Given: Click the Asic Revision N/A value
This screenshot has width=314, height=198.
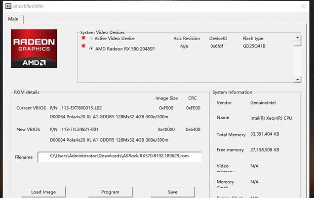Looking at the screenshot, I should pos(184,47).
